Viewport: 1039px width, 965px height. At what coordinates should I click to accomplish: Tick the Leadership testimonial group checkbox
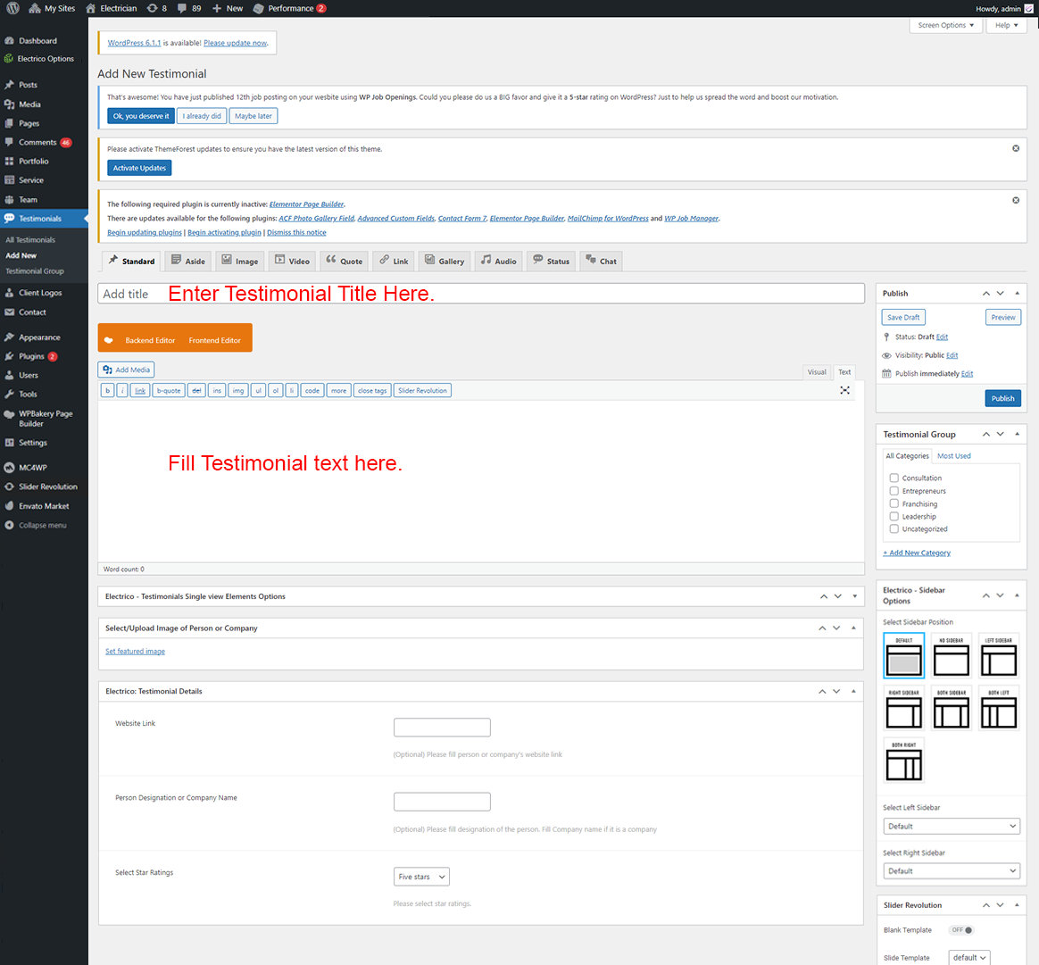[894, 516]
